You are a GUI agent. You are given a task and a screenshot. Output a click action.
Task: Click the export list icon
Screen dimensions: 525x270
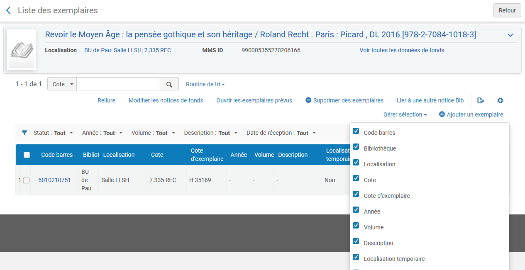pos(481,100)
